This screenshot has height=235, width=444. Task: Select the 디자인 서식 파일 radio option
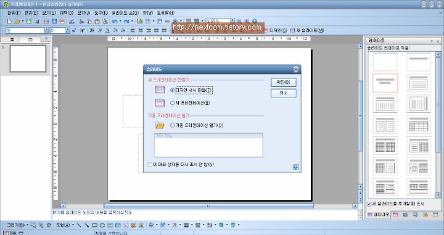pyautogui.click(x=172, y=90)
